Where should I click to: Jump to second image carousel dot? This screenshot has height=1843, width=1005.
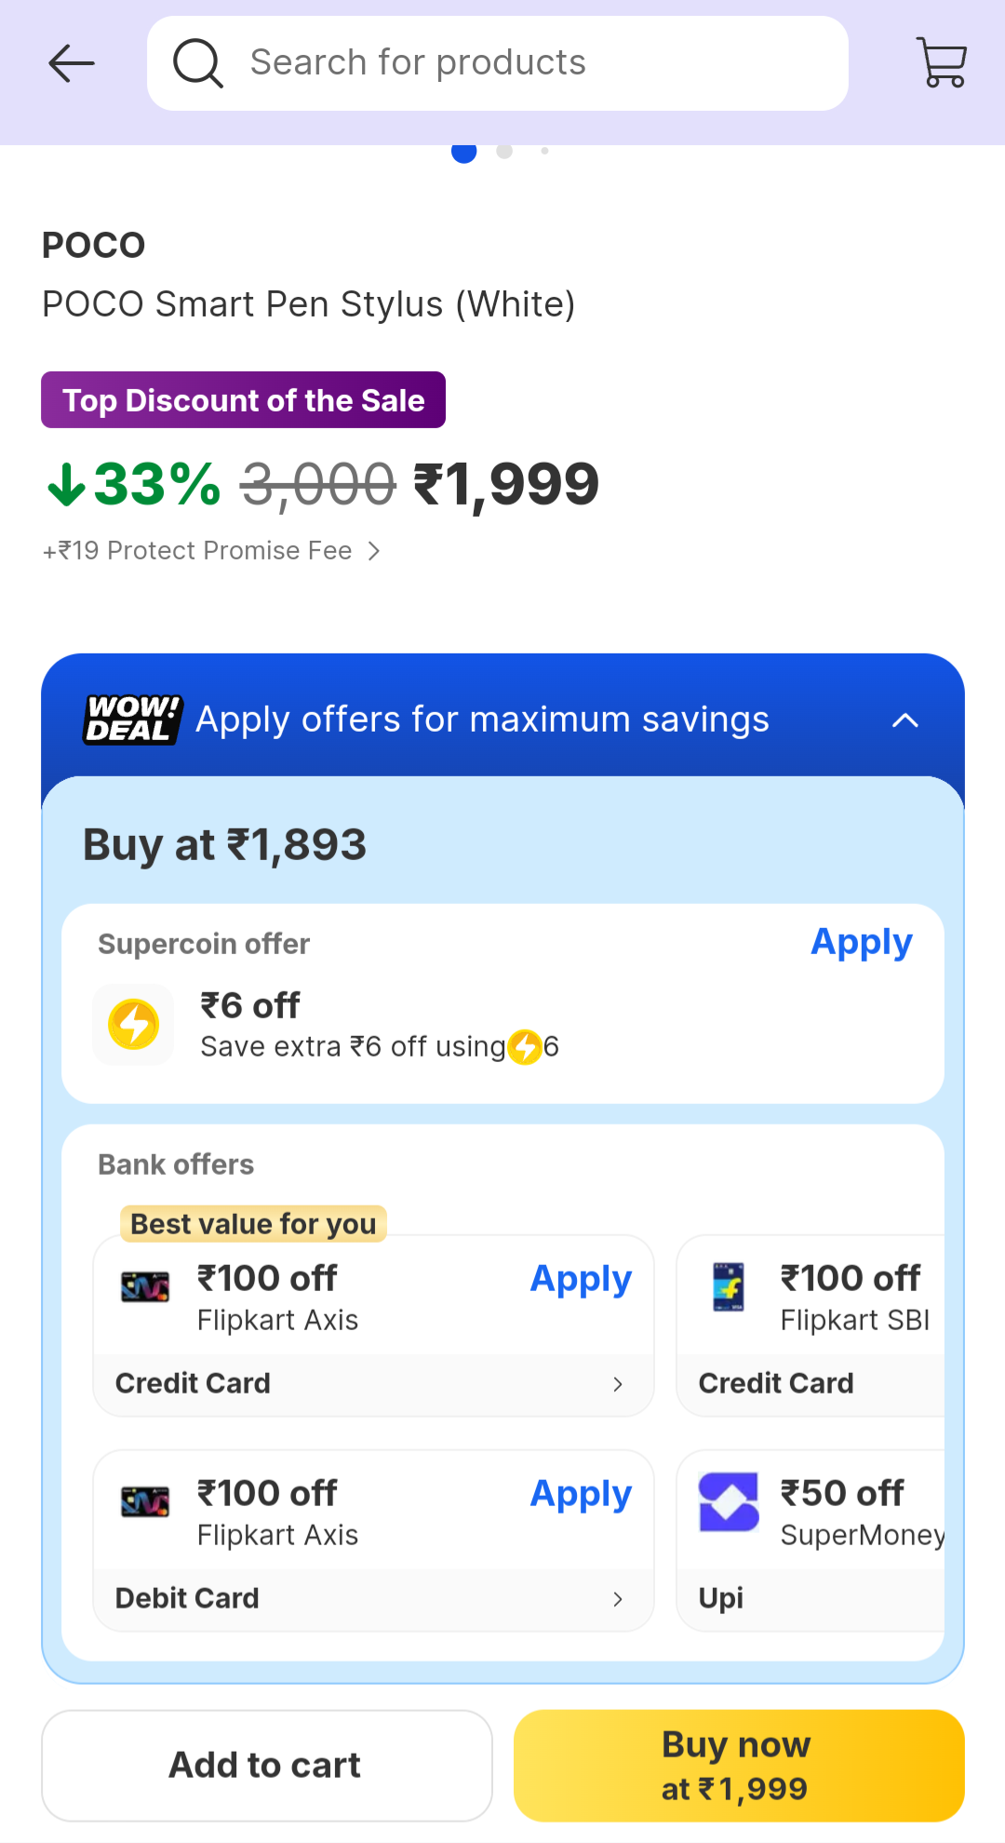point(504,151)
